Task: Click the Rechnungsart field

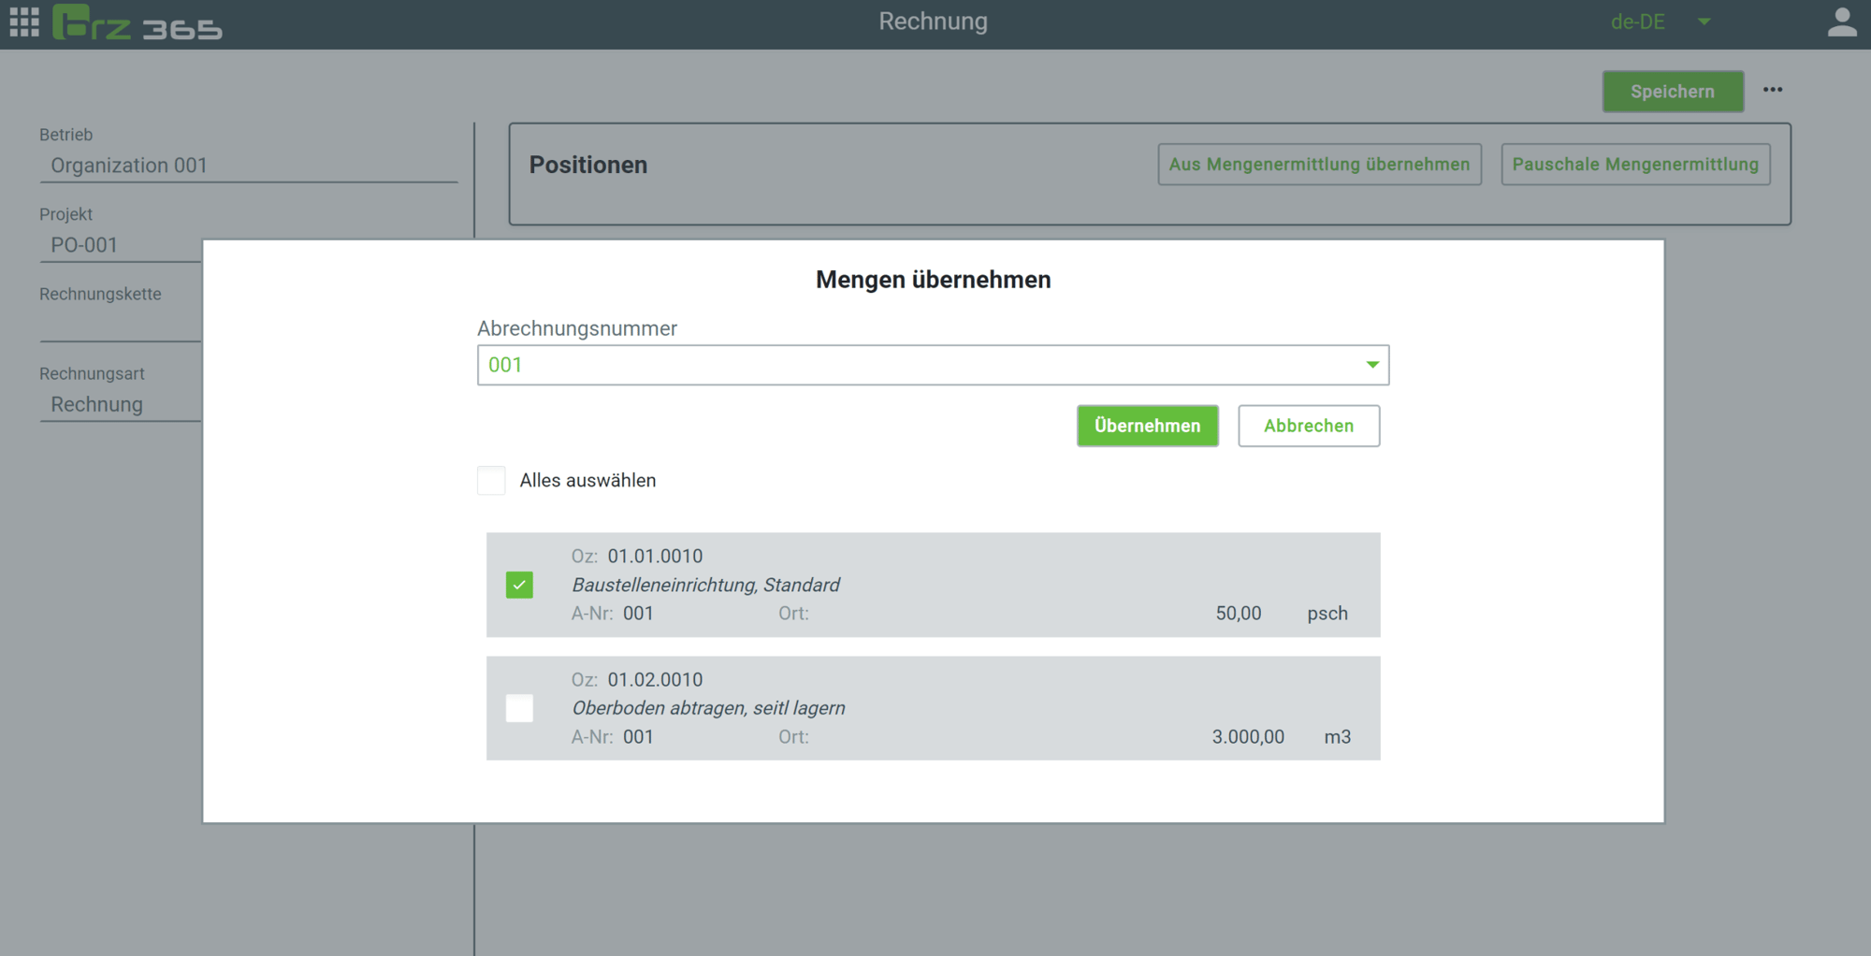Action: click(120, 404)
